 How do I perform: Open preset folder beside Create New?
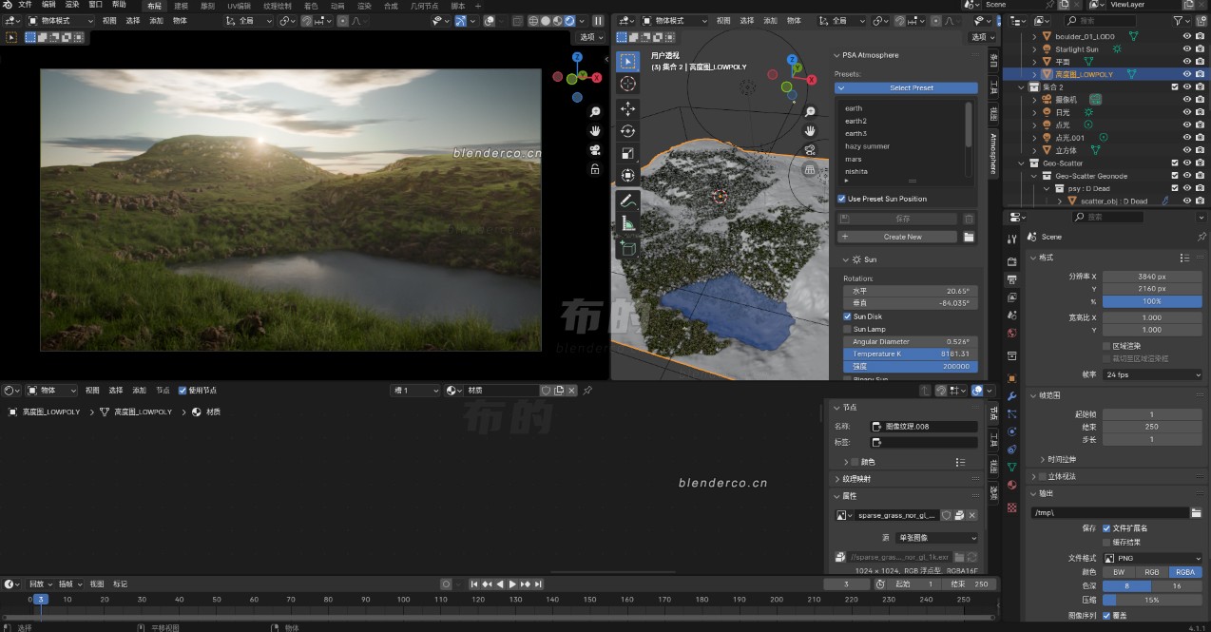[969, 237]
